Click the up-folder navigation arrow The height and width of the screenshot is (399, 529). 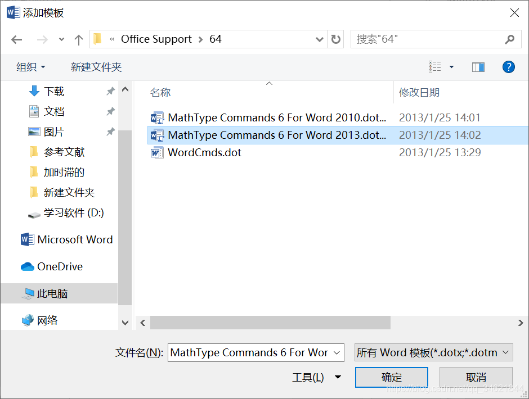79,39
